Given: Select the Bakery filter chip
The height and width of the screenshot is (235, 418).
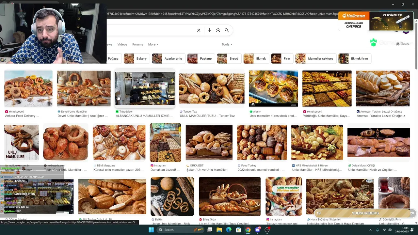Looking at the screenshot, I should click(x=137, y=58).
